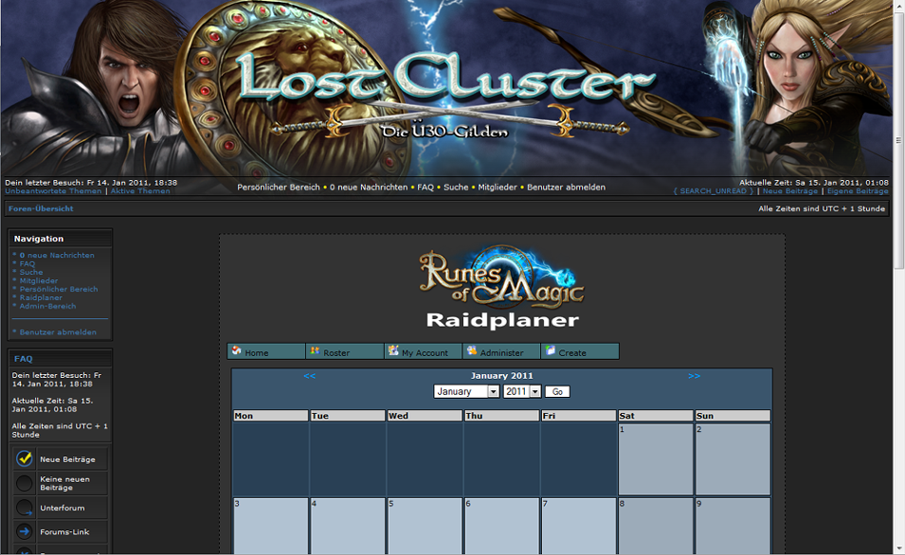Screen dimensions: 905x555
Task: Click the Create tab icon
Action: click(x=550, y=350)
